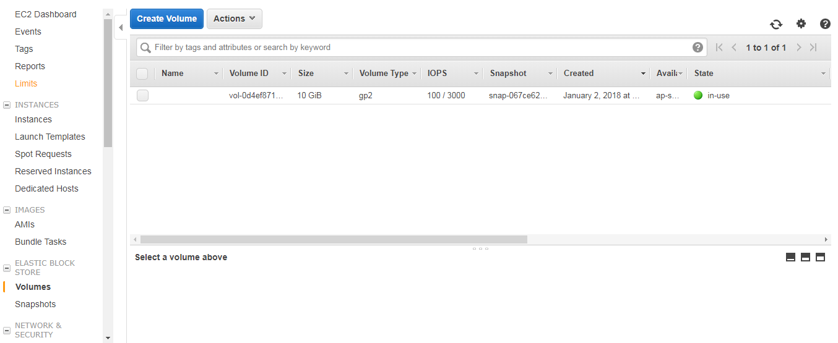Screen dimensions: 838x343
Task: Click the search filter help icon
Action: pyautogui.click(x=698, y=48)
